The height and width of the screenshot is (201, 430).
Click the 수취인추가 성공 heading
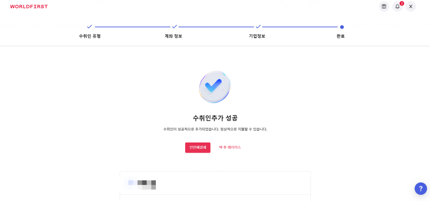[215, 118]
